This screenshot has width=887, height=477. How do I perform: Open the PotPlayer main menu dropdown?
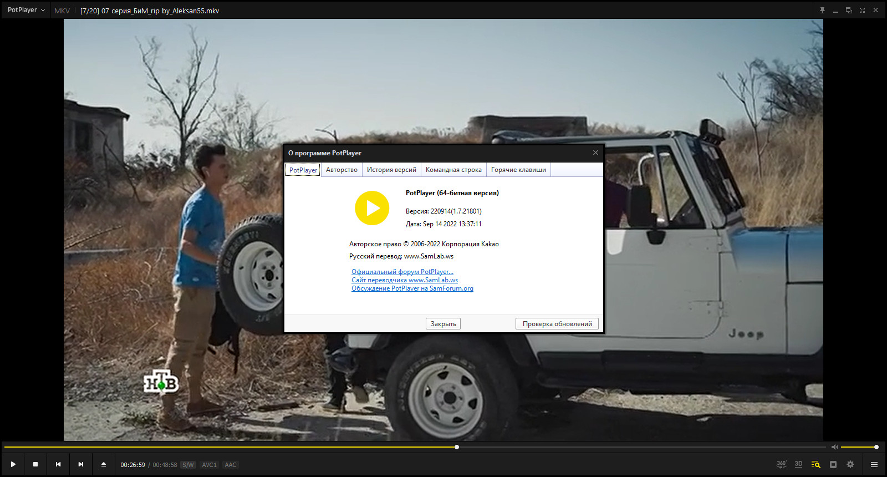[26, 10]
